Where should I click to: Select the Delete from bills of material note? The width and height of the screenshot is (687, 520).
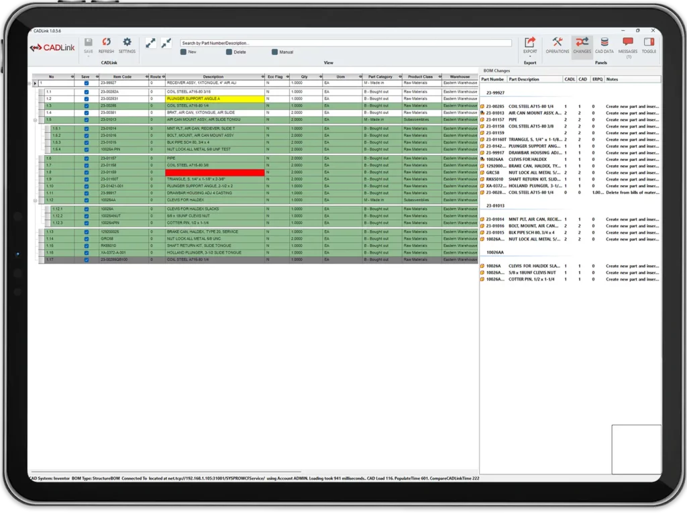[x=633, y=193]
